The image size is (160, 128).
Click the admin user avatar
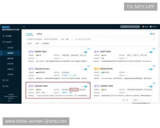tap(151, 27)
